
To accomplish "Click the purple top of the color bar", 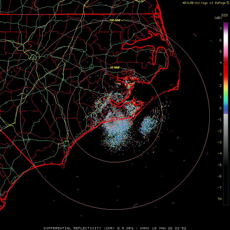I will click(226, 25).
